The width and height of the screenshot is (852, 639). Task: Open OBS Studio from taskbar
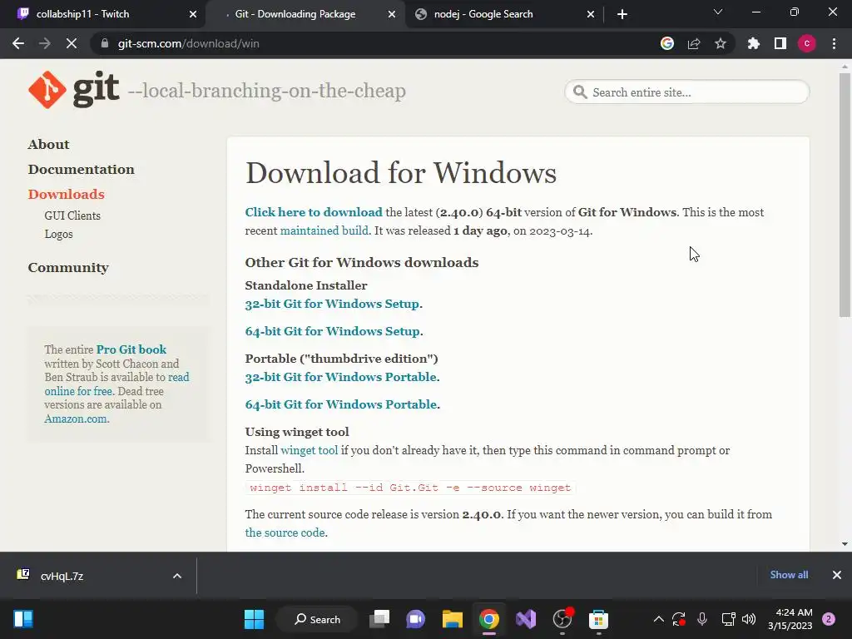(562, 619)
